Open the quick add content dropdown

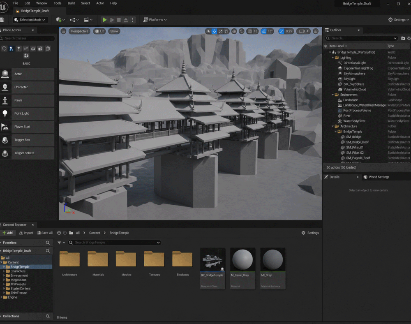(x=60, y=20)
